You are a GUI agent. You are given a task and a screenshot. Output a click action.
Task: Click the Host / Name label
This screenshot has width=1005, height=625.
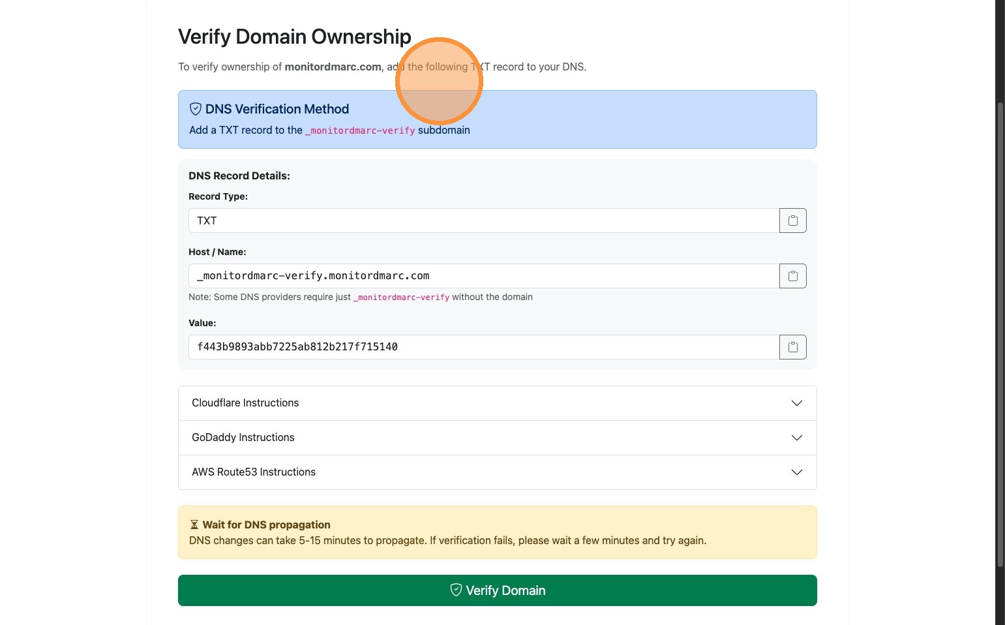coord(217,252)
